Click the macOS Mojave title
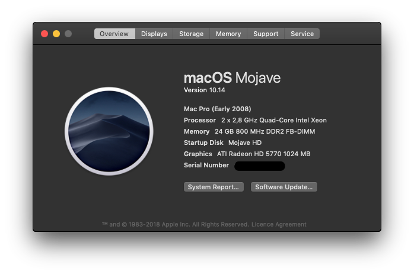 pyautogui.click(x=232, y=77)
